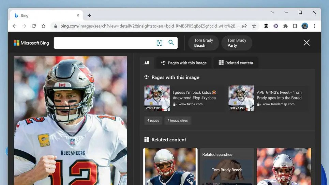
Task: Open the rightmost related content image
Action: pyautogui.click(x=284, y=167)
